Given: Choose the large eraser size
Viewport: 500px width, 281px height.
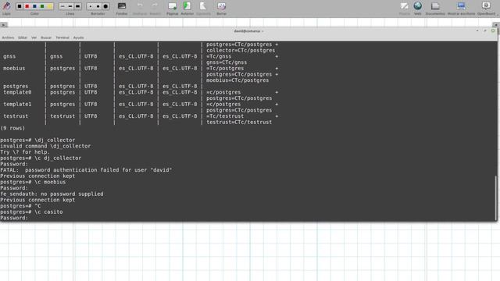Looking at the screenshot, I should click(105, 6).
